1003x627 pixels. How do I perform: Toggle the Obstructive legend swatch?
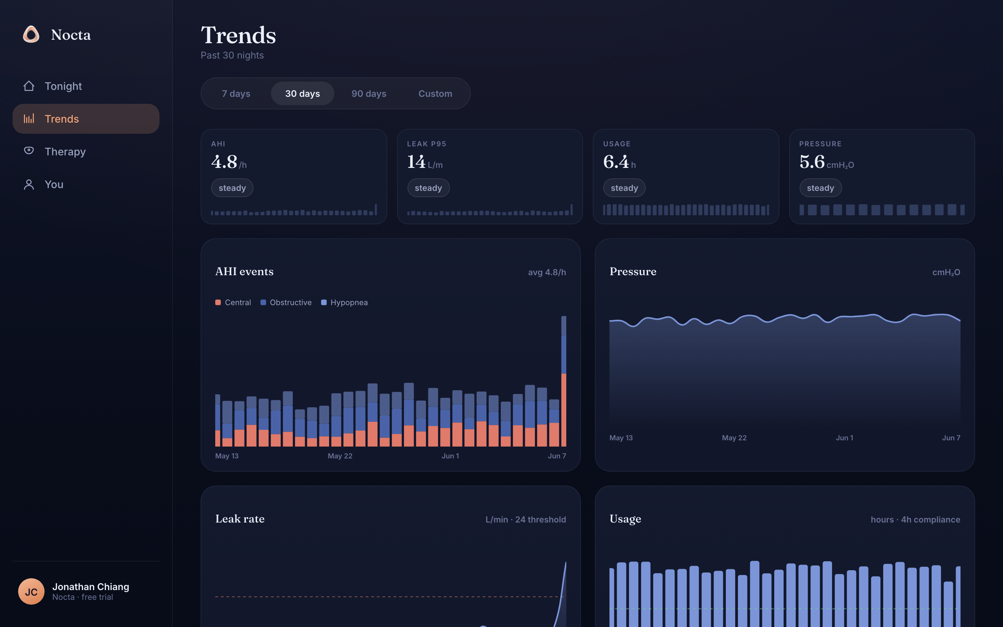pos(263,302)
